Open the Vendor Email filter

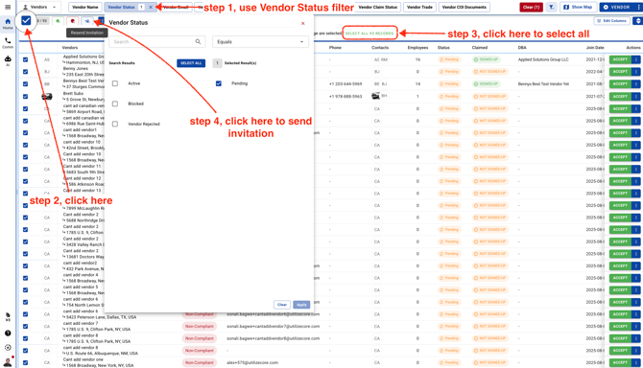pos(176,7)
